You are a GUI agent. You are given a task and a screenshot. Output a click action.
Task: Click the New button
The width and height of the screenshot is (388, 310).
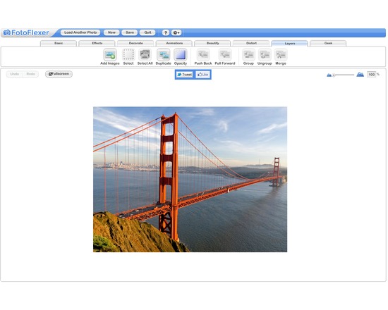point(111,32)
